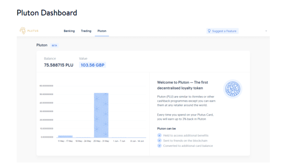Click the Balance label

50,58
